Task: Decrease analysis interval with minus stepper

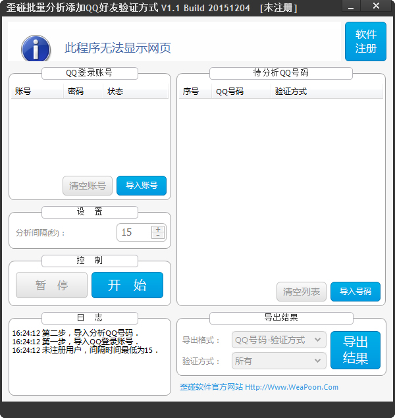Action: click(x=158, y=236)
